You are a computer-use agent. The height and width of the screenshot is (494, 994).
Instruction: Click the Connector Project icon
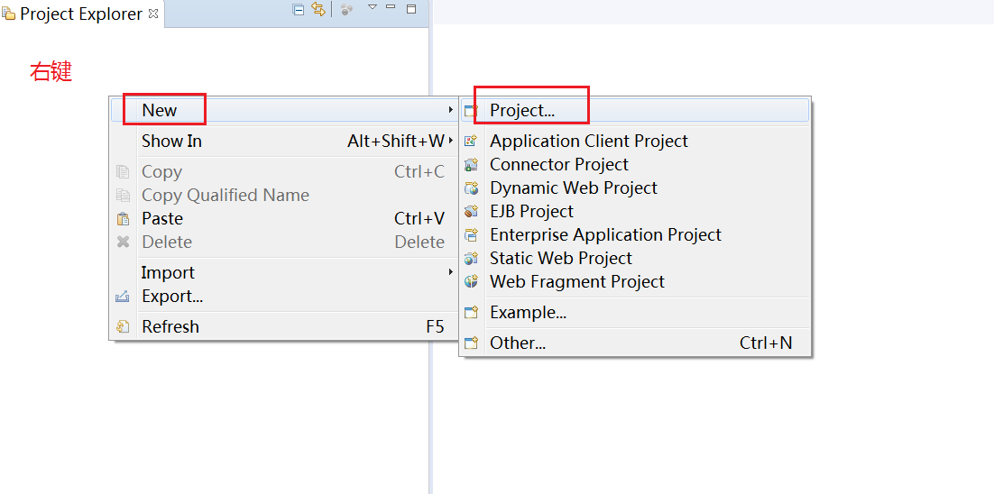471,165
